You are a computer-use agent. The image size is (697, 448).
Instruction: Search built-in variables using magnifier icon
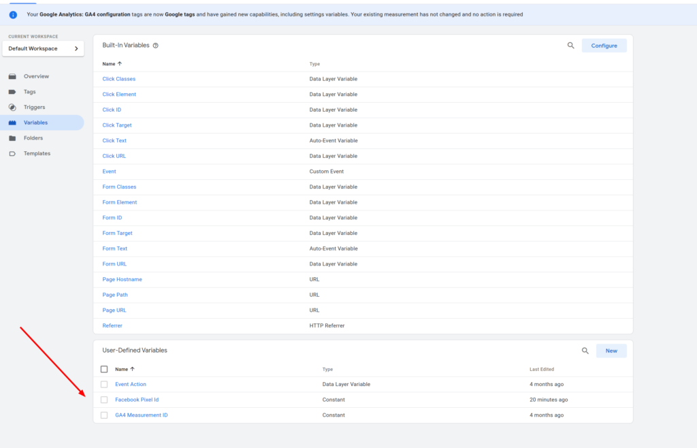click(x=570, y=46)
